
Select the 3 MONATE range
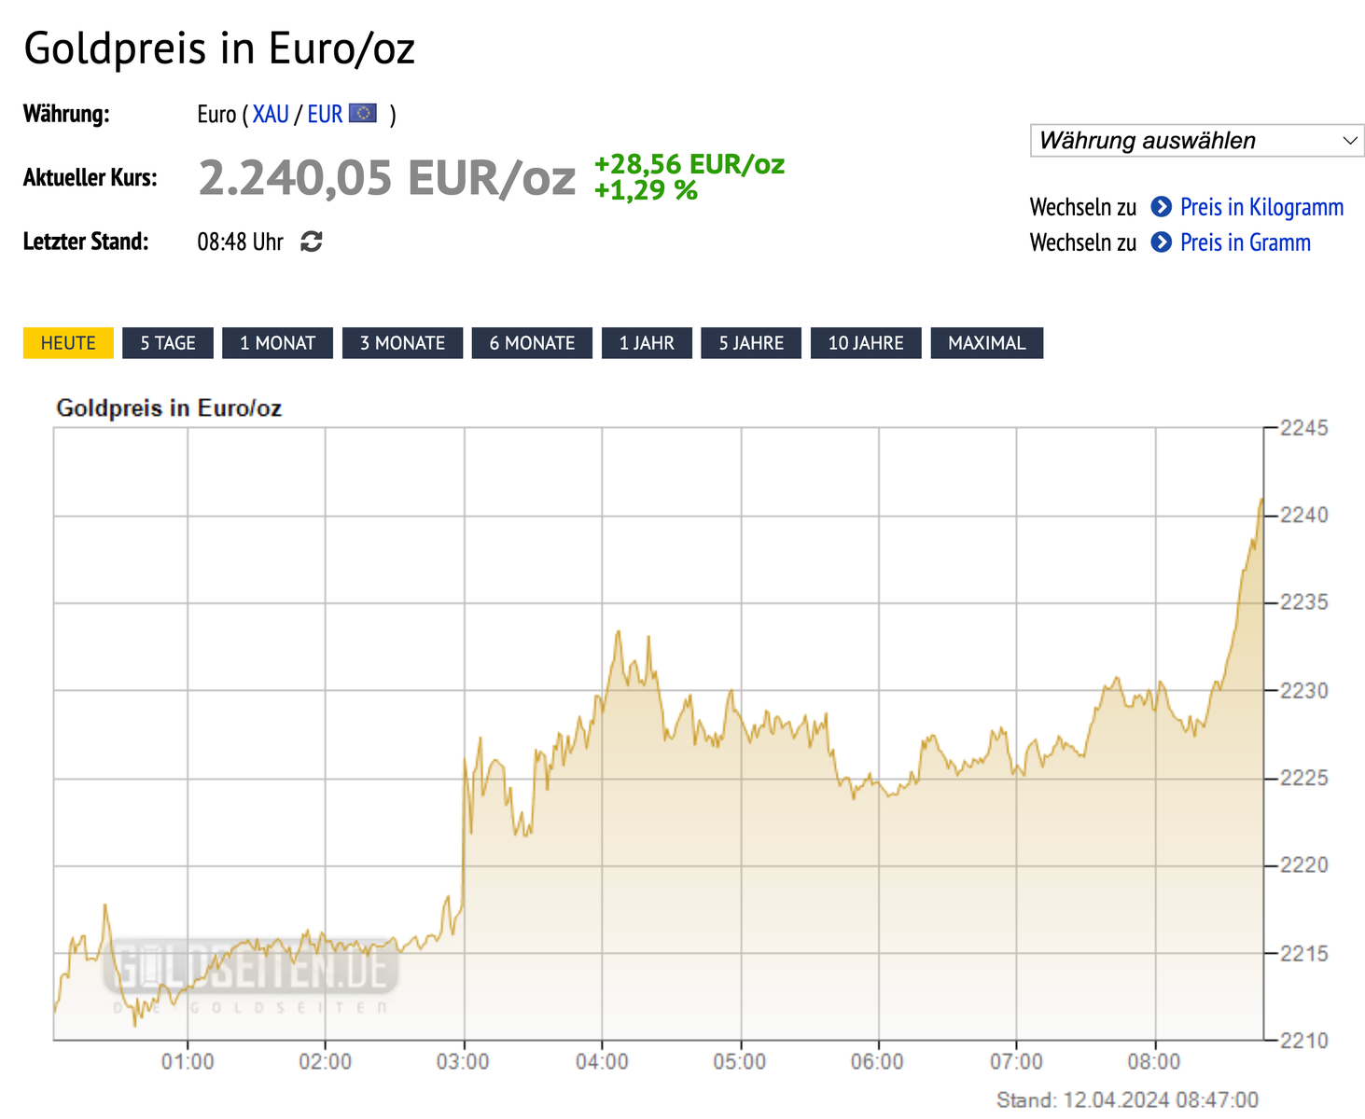(x=402, y=343)
